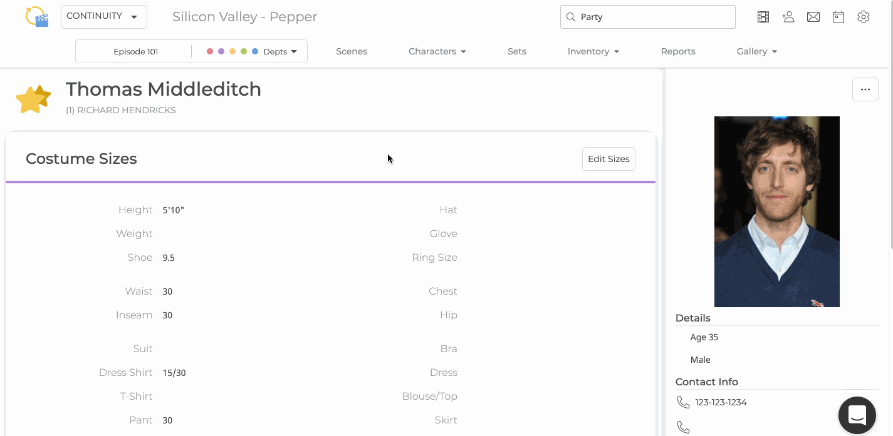
Task: Expand the Gallery menu
Action: (x=757, y=51)
